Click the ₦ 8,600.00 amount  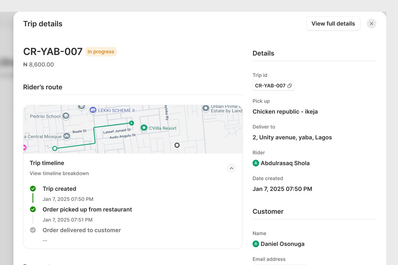click(x=38, y=65)
